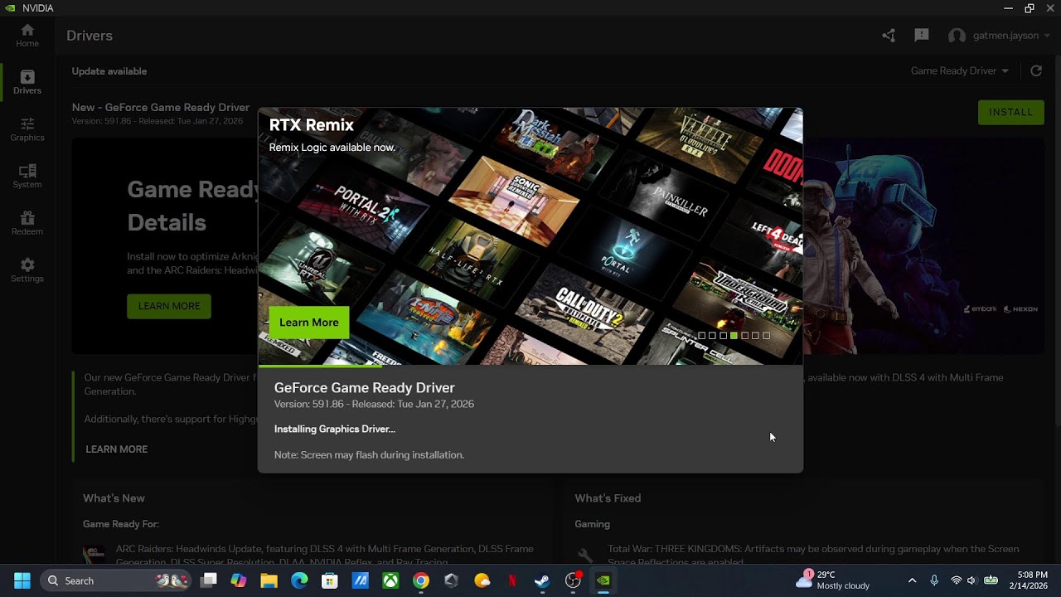This screenshot has height=597, width=1061.
Task: Select the third carousel dot on the banner
Action: [723, 336]
